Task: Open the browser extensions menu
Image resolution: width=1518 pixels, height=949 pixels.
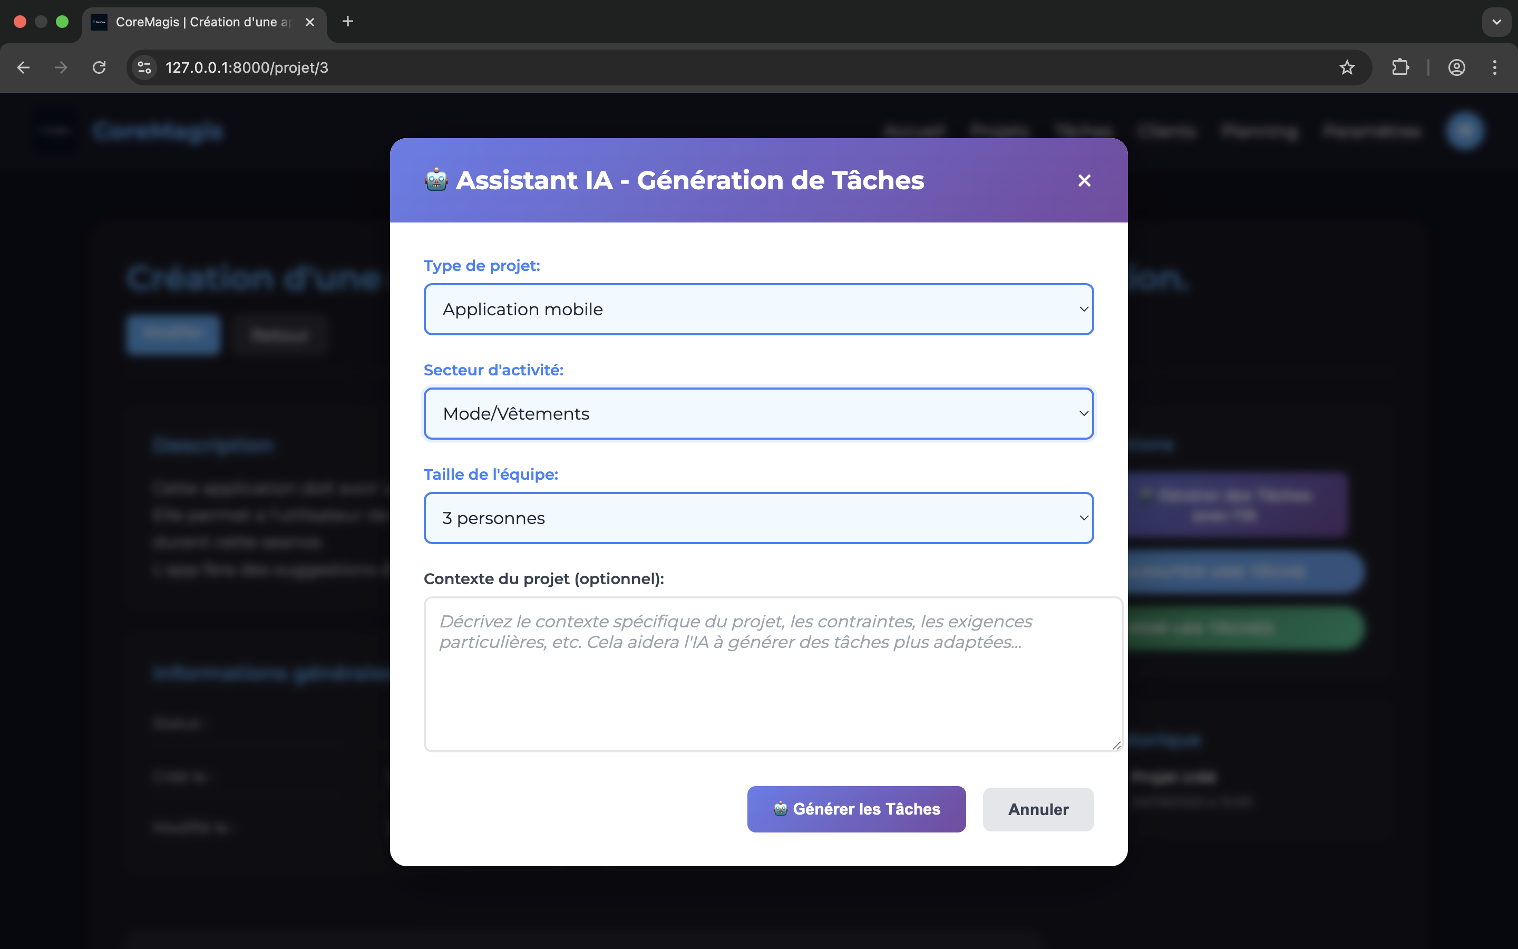Action: pyautogui.click(x=1400, y=68)
